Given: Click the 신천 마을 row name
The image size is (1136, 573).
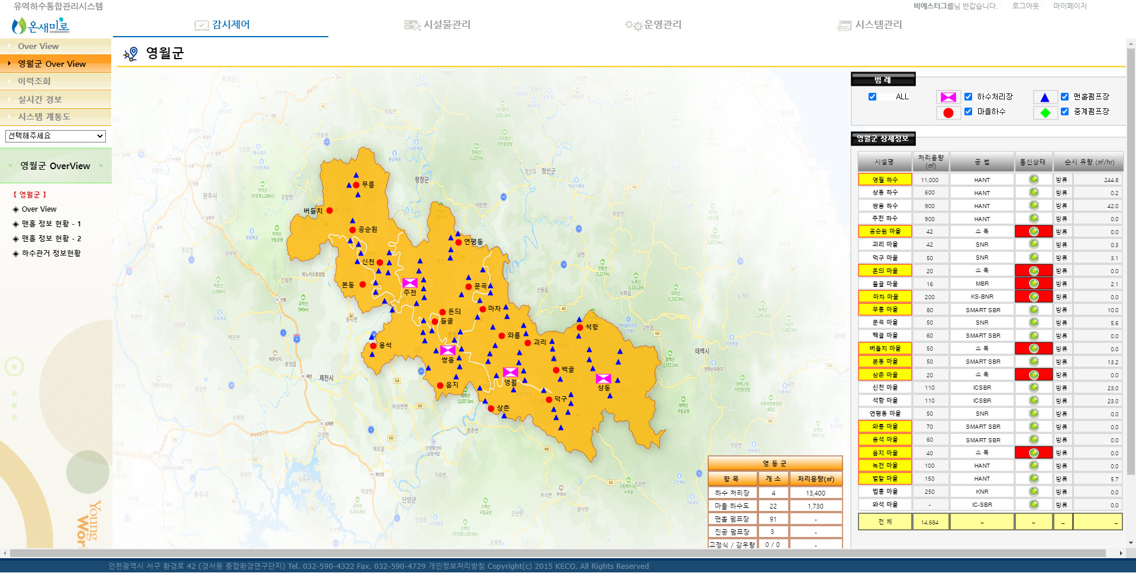Looking at the screenshot, I should [885, 387].
